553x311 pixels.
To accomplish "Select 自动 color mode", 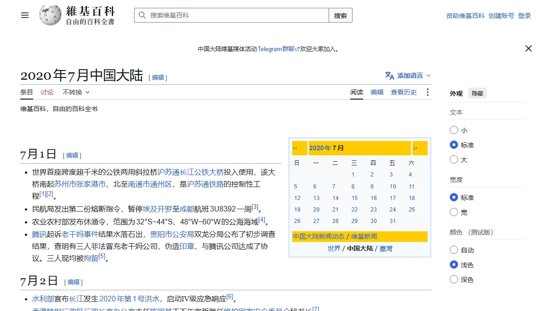I will coord(454,250).
